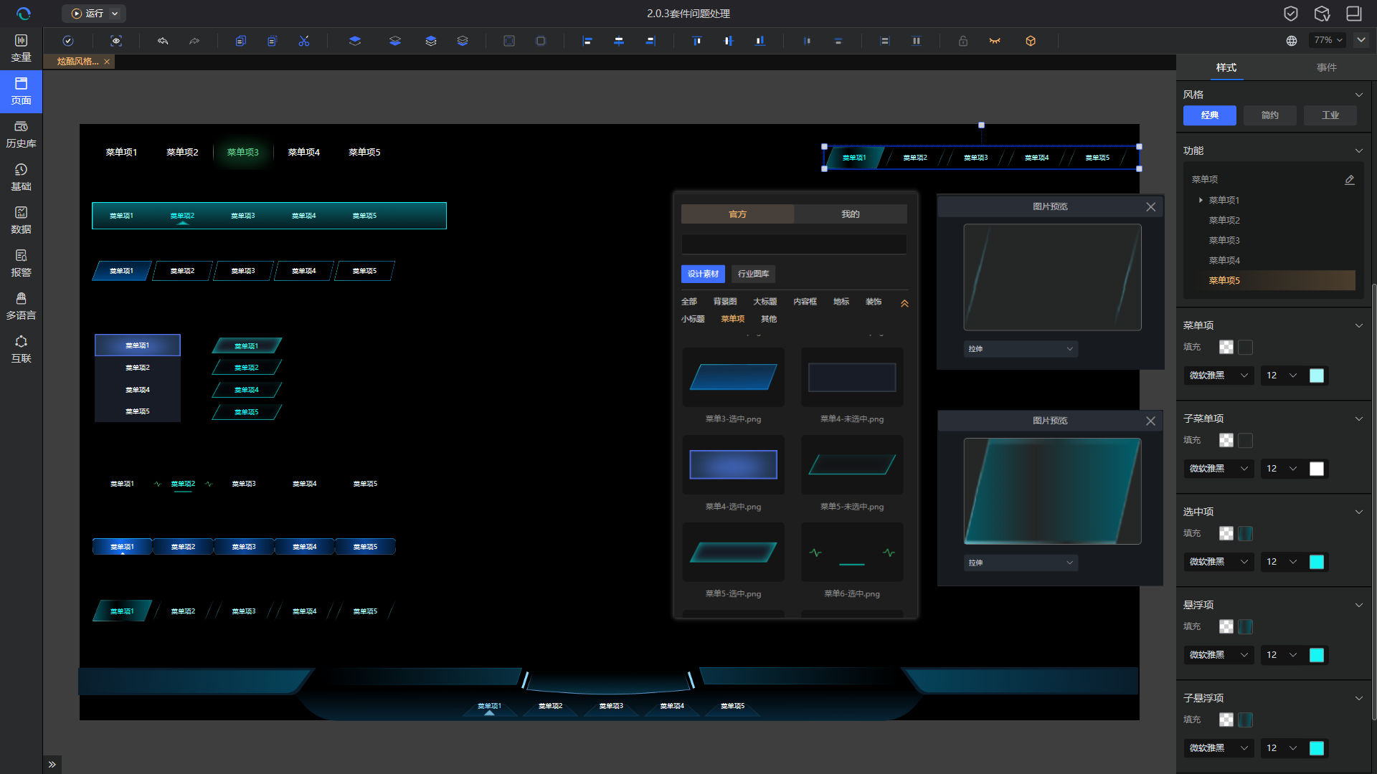
Task: Click the orange closed-eye hide icon
Action: (995, 41)
